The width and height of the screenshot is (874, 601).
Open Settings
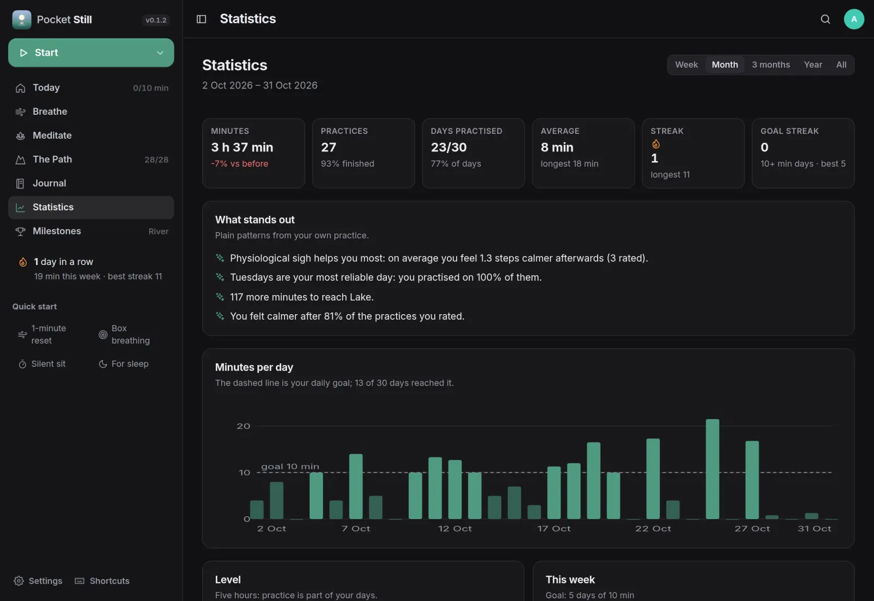pyautogui.click(x=38, y=581)
